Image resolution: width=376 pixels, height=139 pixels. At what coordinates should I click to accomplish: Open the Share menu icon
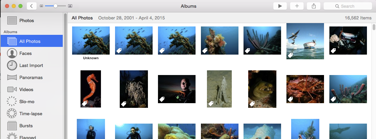313,6
